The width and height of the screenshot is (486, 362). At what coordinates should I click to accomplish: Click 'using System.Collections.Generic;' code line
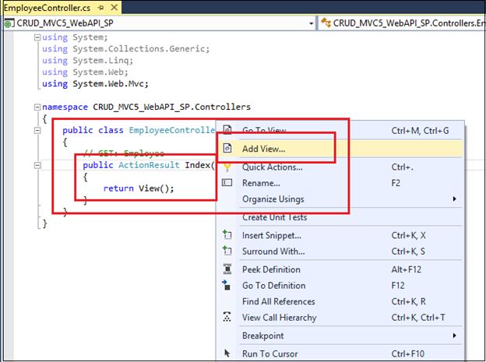coord(126,49)
